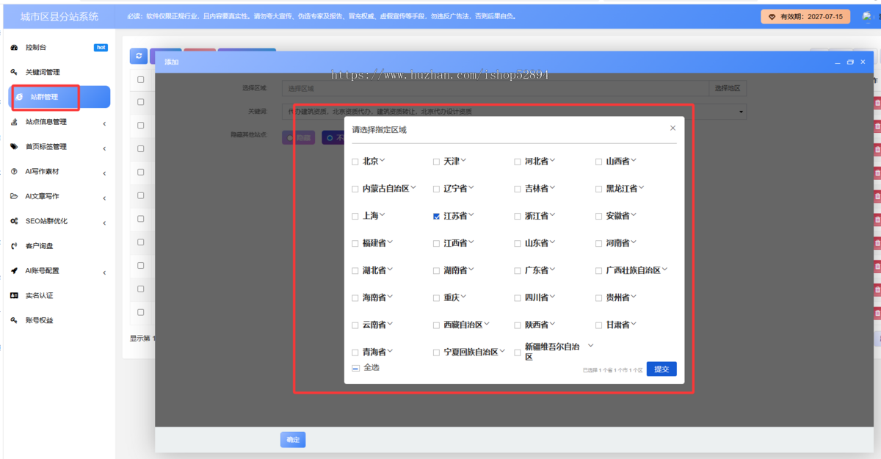This screenshot has height=459, width=881.
Task: Click the 选择地区 button
Action: 728,88
